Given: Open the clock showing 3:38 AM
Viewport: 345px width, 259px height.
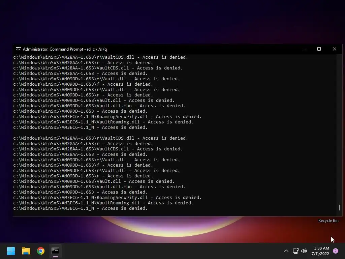Looking at the screenshot, I should coord(320,251).
